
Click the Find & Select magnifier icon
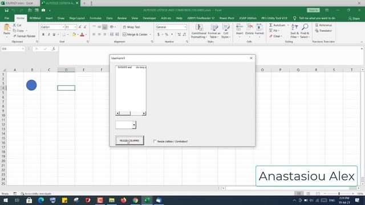click(305, 27)
